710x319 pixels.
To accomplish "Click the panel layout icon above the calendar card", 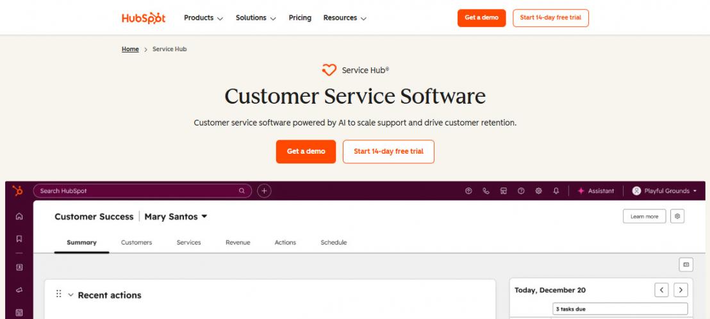I will coord(686,265).
